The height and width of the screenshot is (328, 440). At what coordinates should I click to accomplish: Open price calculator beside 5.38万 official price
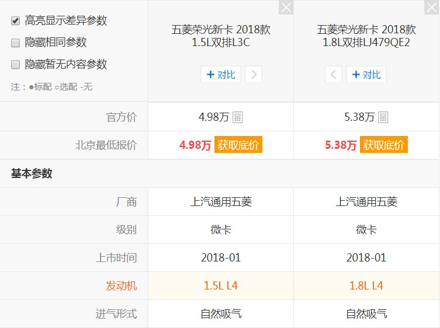click(x=383, y=117)
